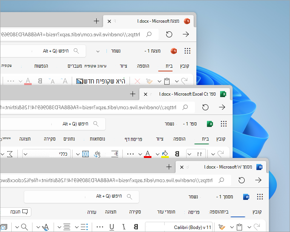Screen dimensions: 290x232
Task: Click Undo arrow in Excel toolbar
Action: [x=221, y=154]
